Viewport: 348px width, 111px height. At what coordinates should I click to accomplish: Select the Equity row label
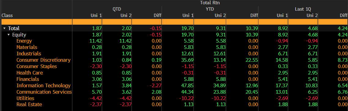[x=19, y=35]
